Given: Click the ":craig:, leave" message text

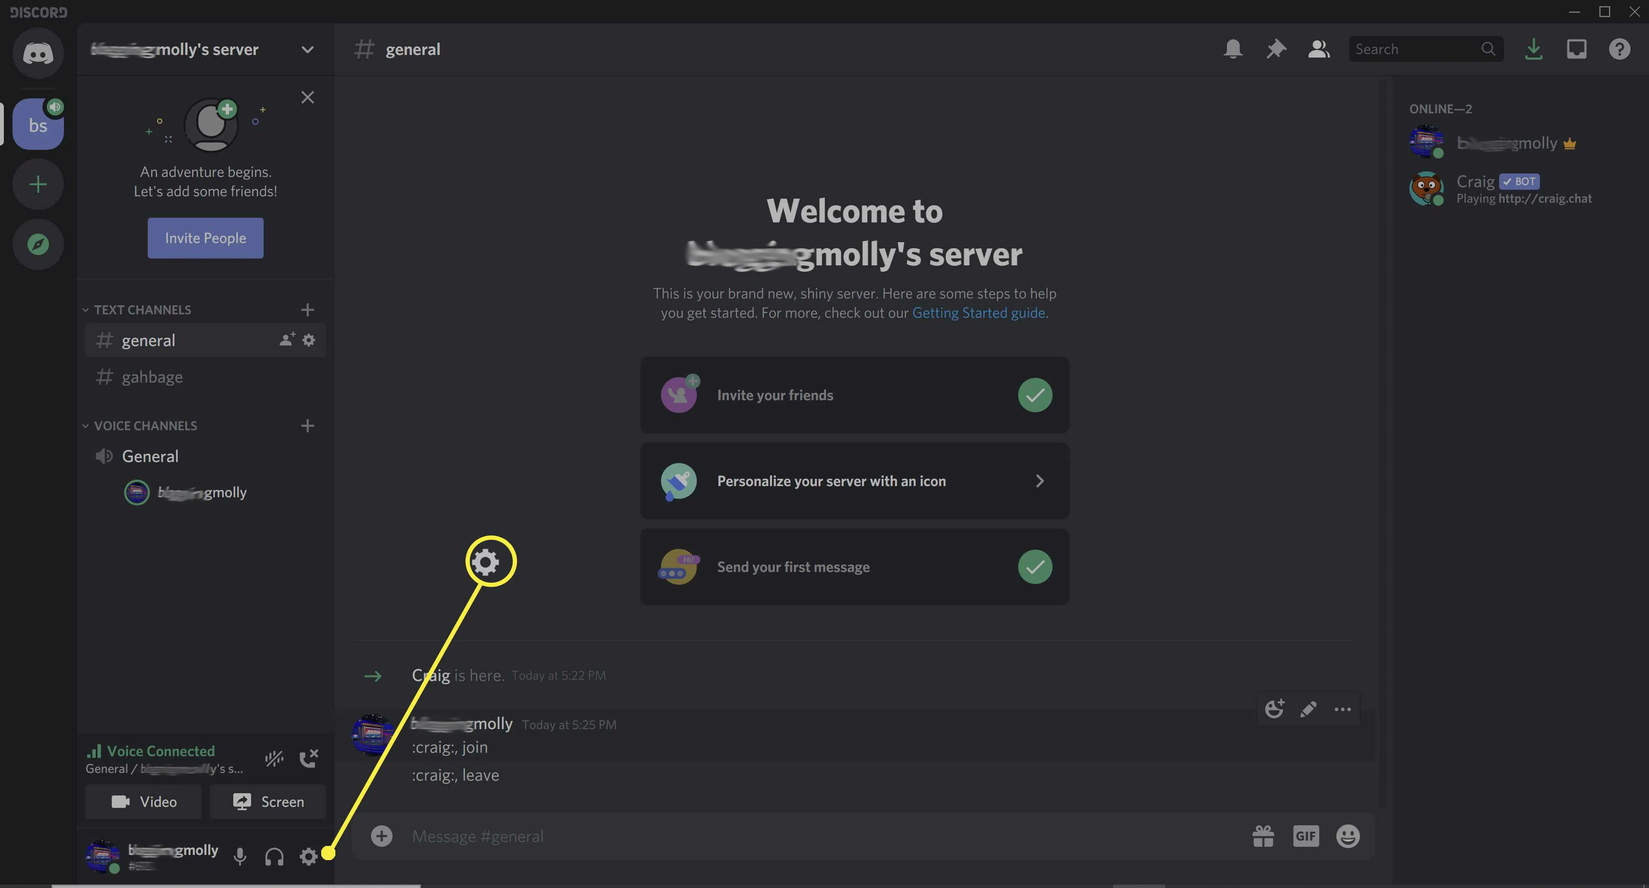Looking at the screenshot, I should [x=455, y=775].
